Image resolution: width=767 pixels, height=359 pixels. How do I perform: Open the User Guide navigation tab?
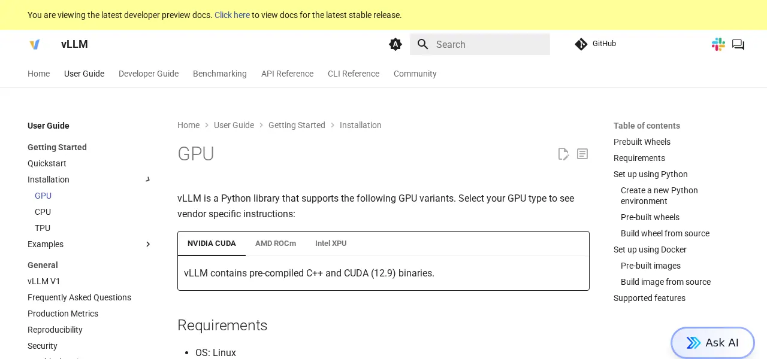[x=84, y=74]
